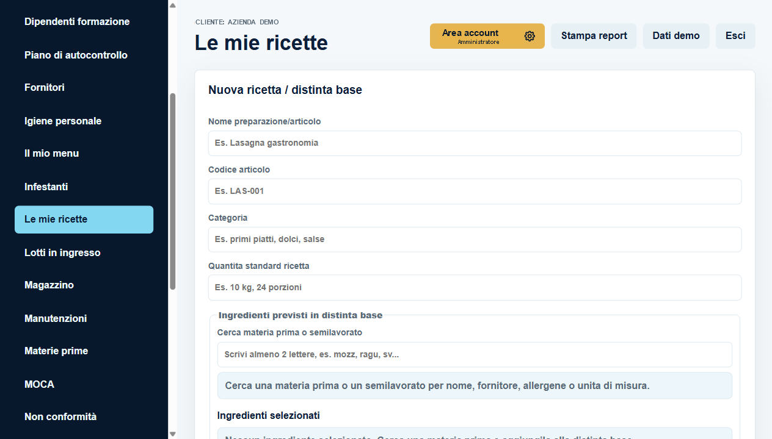Open Dipendenti formazione in the sidebar
Image resolution: width=772 pixels, height=439 pixels.
pyautogui.click(x=84, y=22)
